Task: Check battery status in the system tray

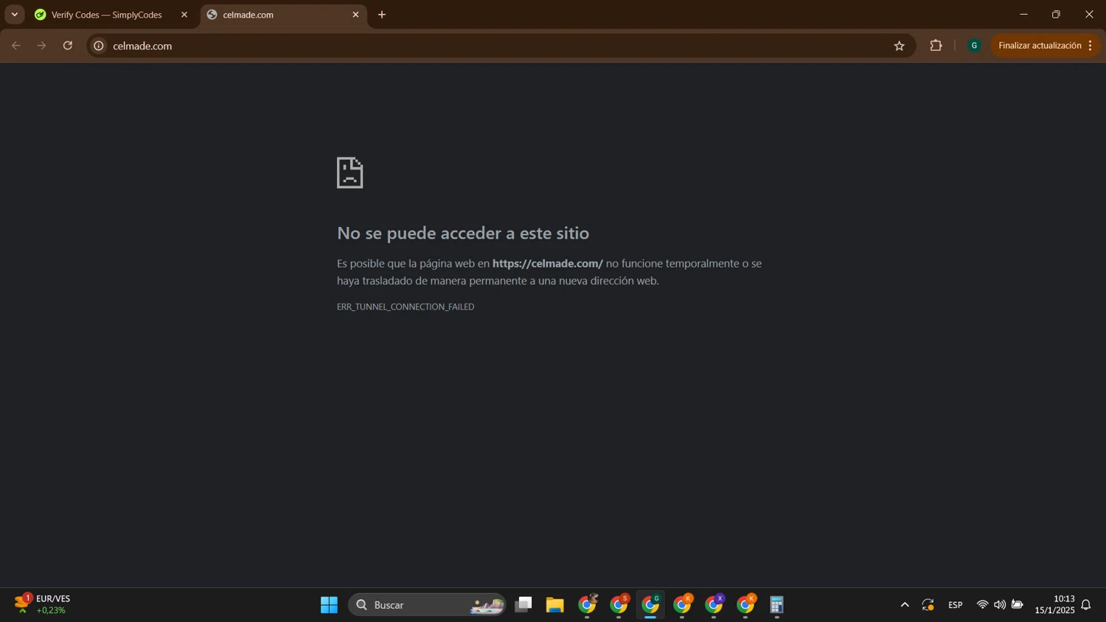Action: [1018, 605]
